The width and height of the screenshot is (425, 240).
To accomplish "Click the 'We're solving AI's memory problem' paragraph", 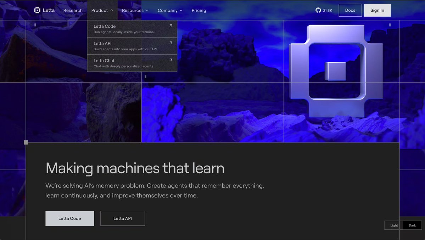I will click(155, 190).
